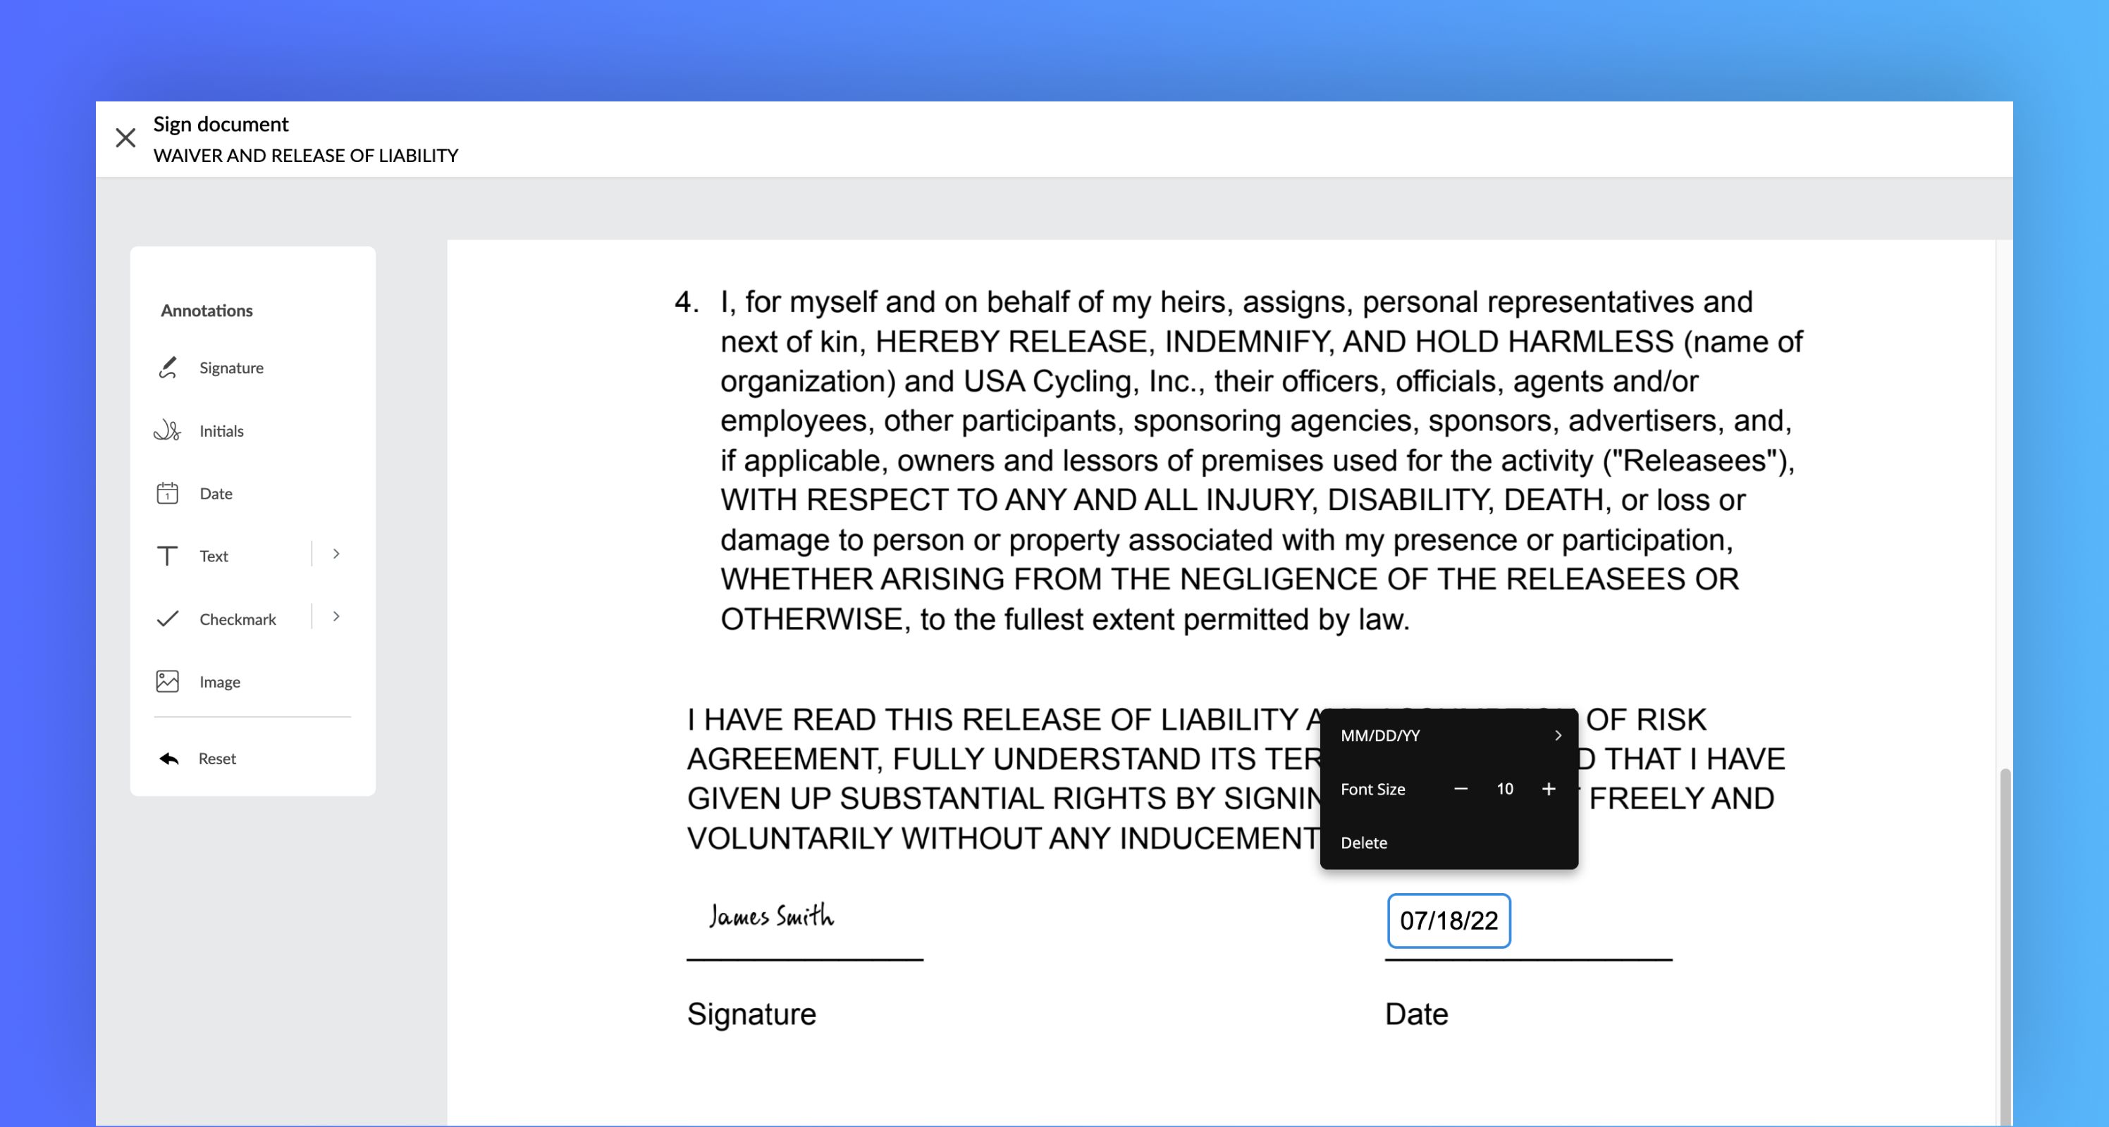
Task: Select the MM/DD/YY menu entry
Action: [1380, 735]
